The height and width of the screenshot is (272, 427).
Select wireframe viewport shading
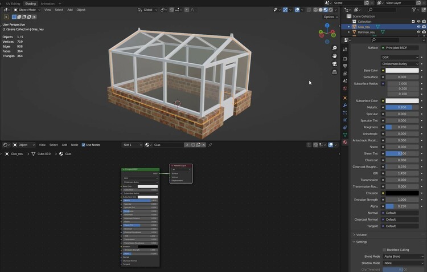(x=315, y=10)
